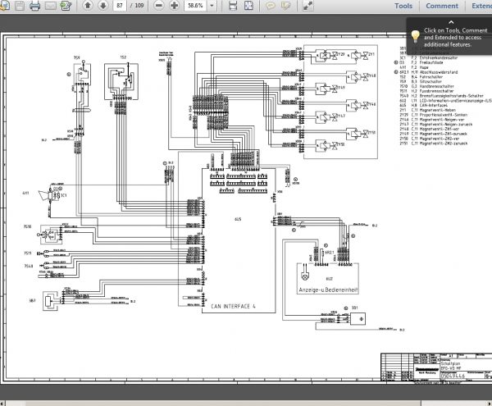
Task: Click the 'Fussbremsschalter' legend entry
Action: [x=437, y=91]
